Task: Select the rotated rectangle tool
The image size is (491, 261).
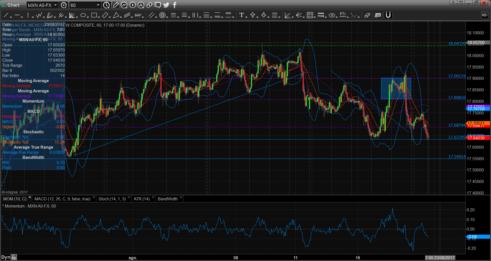Action: click(105, 15)
